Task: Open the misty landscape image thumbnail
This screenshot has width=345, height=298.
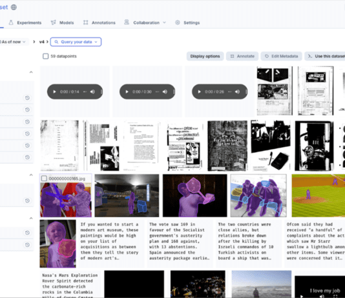Action: (262, 284)
